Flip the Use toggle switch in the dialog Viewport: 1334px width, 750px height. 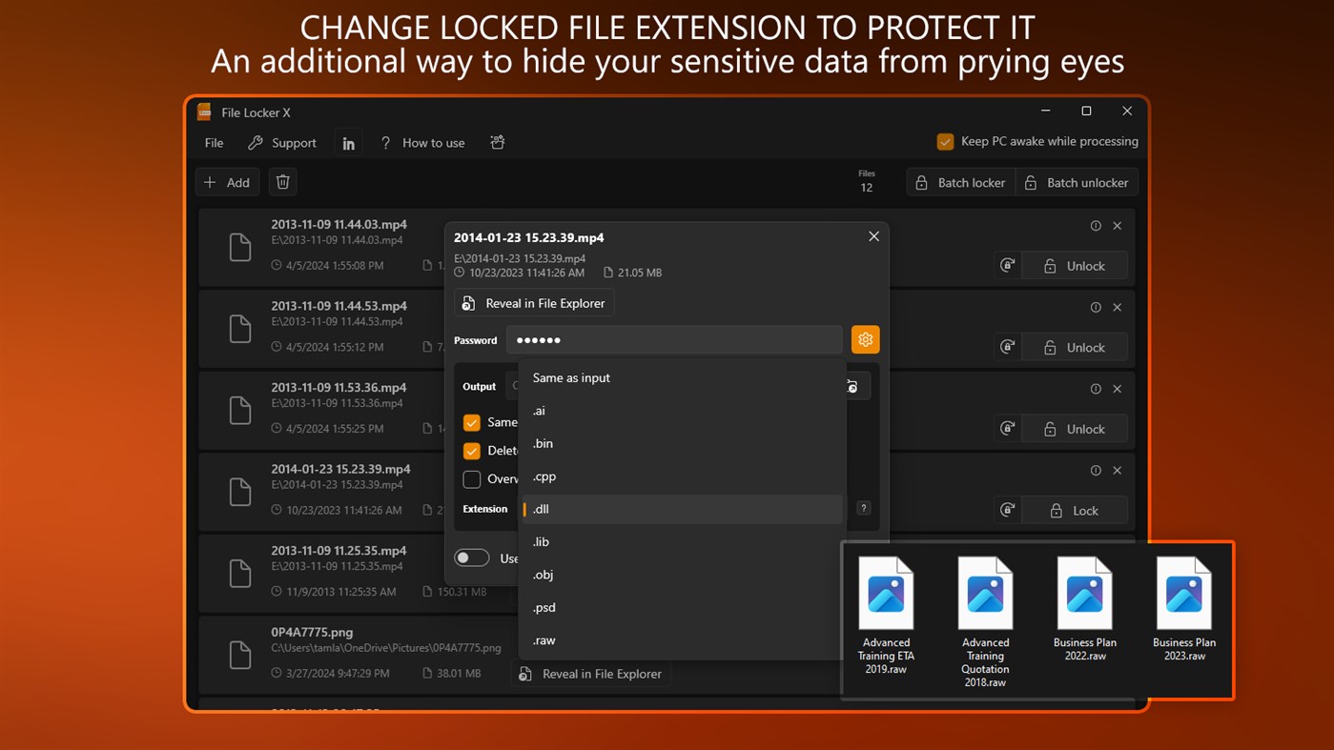click(471, 557)
